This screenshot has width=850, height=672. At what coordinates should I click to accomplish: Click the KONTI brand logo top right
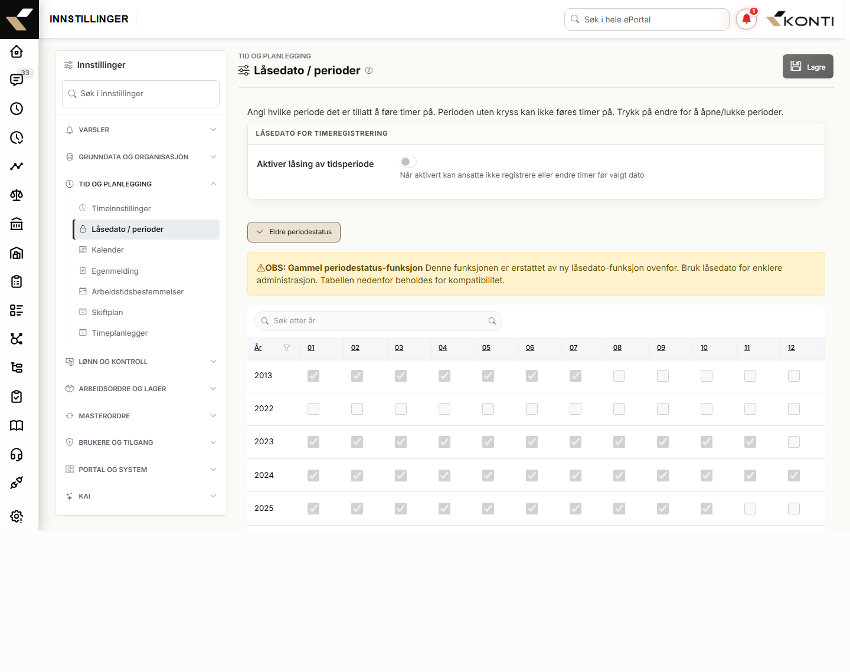(800, 19)
